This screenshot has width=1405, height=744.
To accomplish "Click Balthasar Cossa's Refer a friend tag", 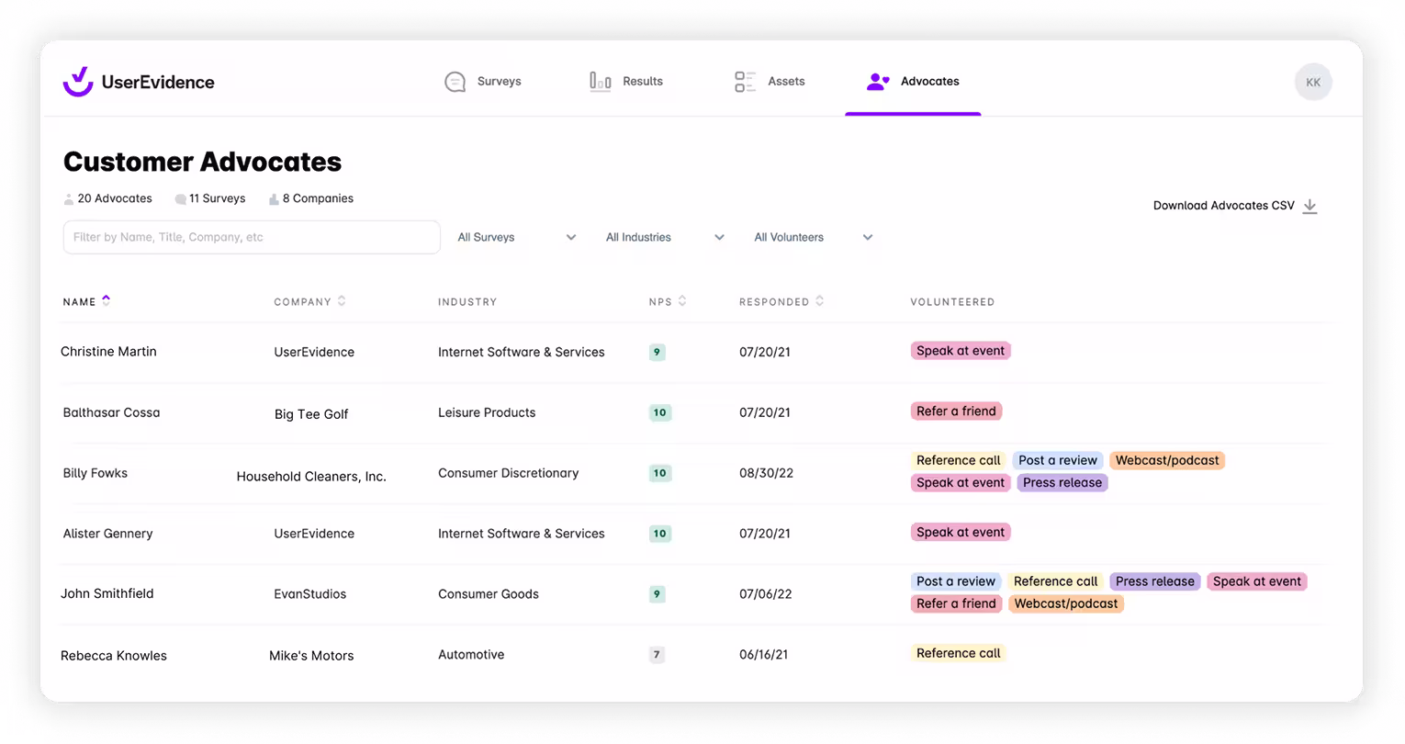I will 956,411.
